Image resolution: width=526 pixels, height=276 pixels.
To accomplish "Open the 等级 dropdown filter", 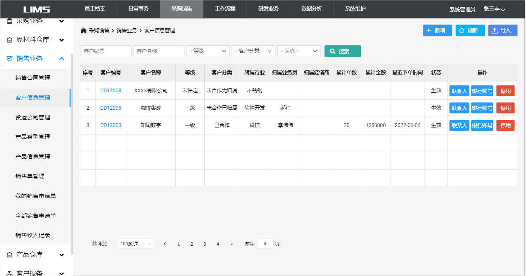I will [208, 51].
